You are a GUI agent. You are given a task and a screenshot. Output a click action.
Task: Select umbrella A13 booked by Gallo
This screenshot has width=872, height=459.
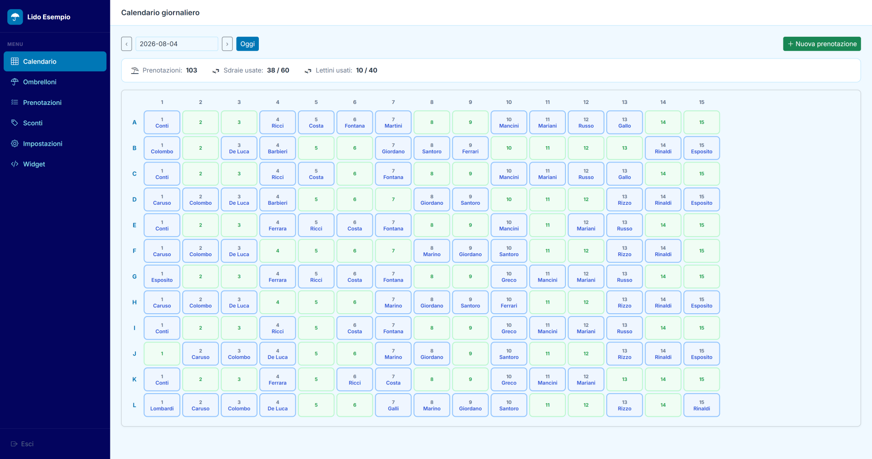pyautogui.click(x=624, y=123)
